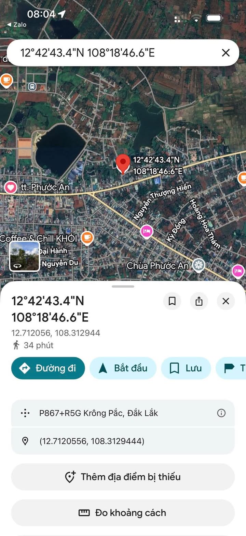The width and height of the screenshot is (246, 536).
Task: Tap the sheet drag handle
Action: point(123,286)
